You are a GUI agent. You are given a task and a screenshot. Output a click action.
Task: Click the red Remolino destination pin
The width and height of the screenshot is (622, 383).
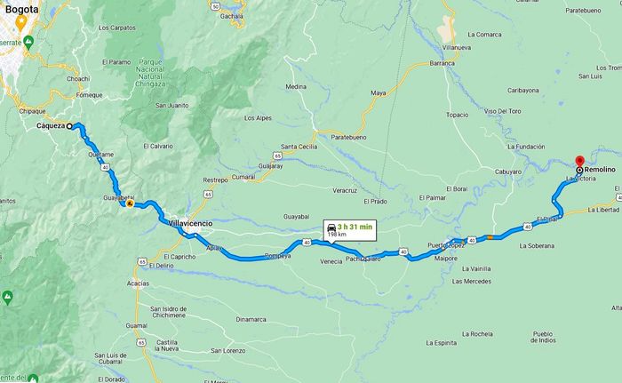579,162
